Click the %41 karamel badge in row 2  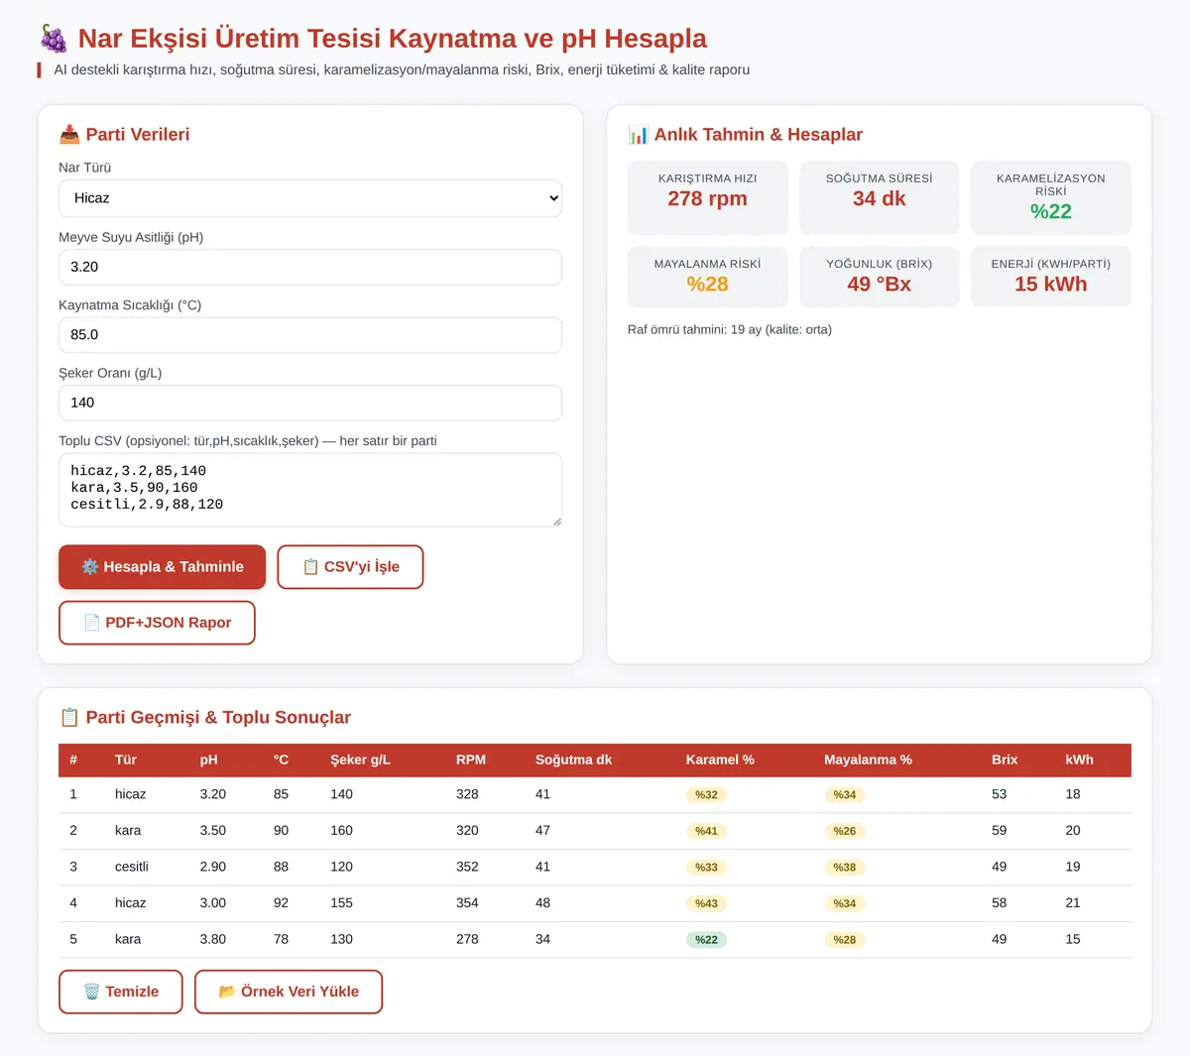[x=706, y=831]
